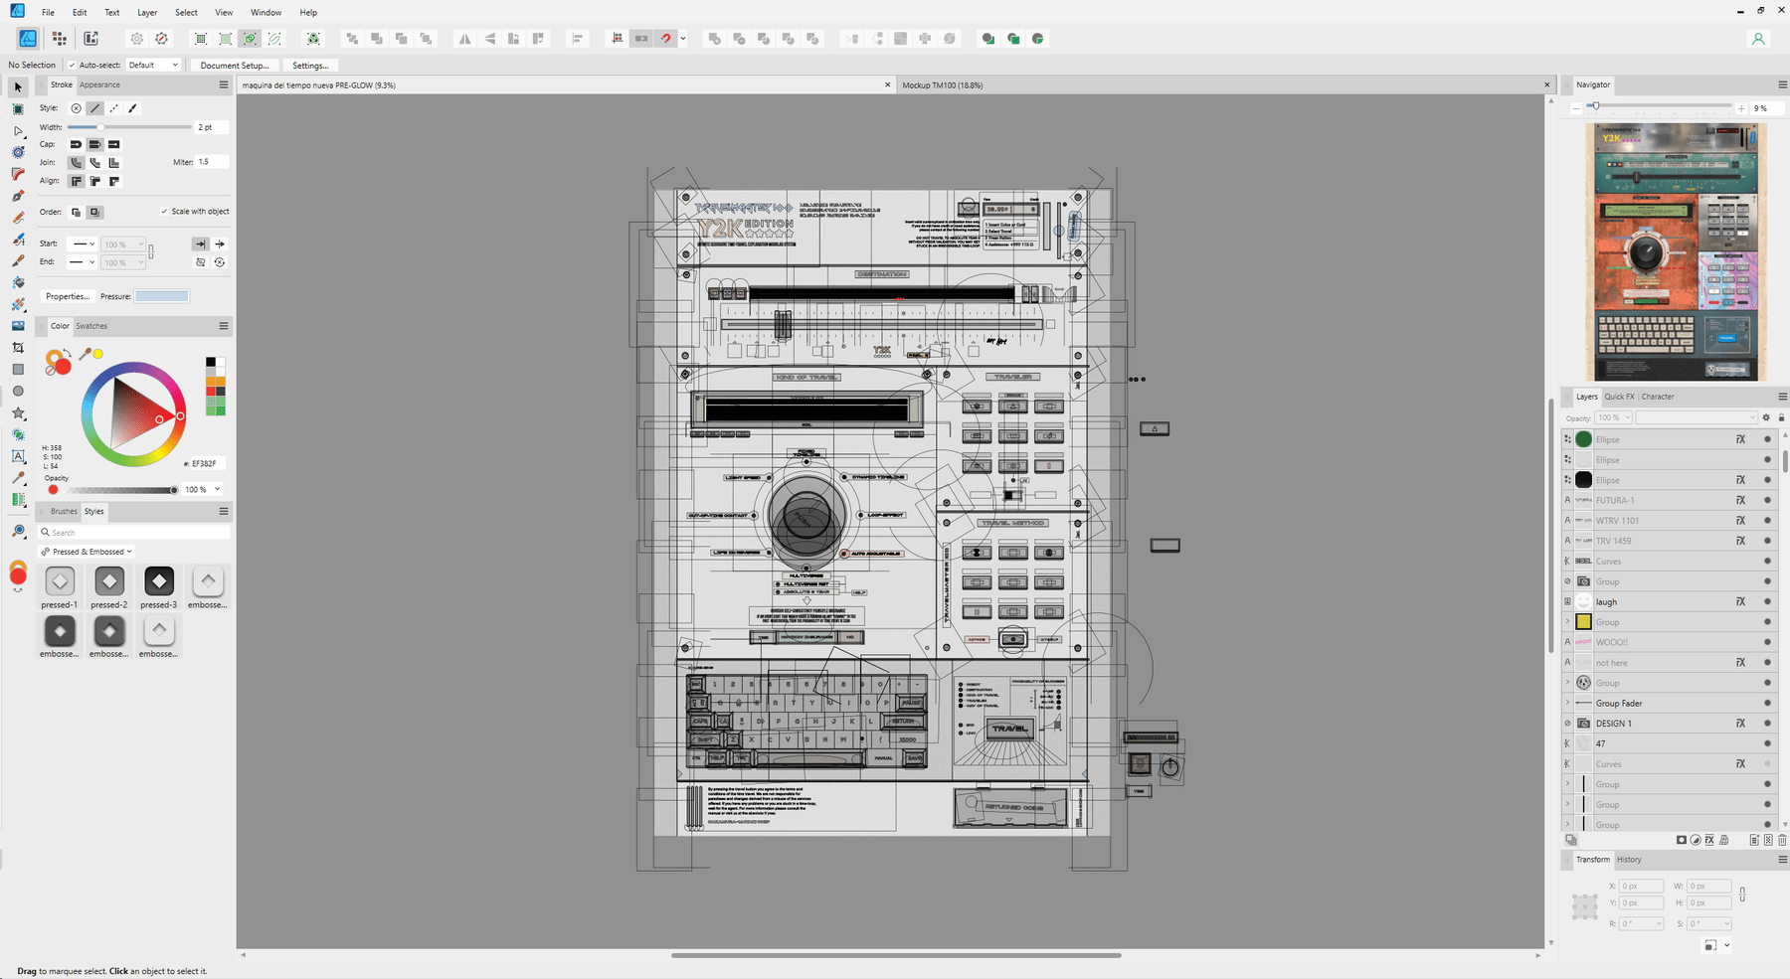The width and height of the screenshot is (1790, 979).
Task: Open the snapping options dropdown arrow
Action: coord(682,39)
